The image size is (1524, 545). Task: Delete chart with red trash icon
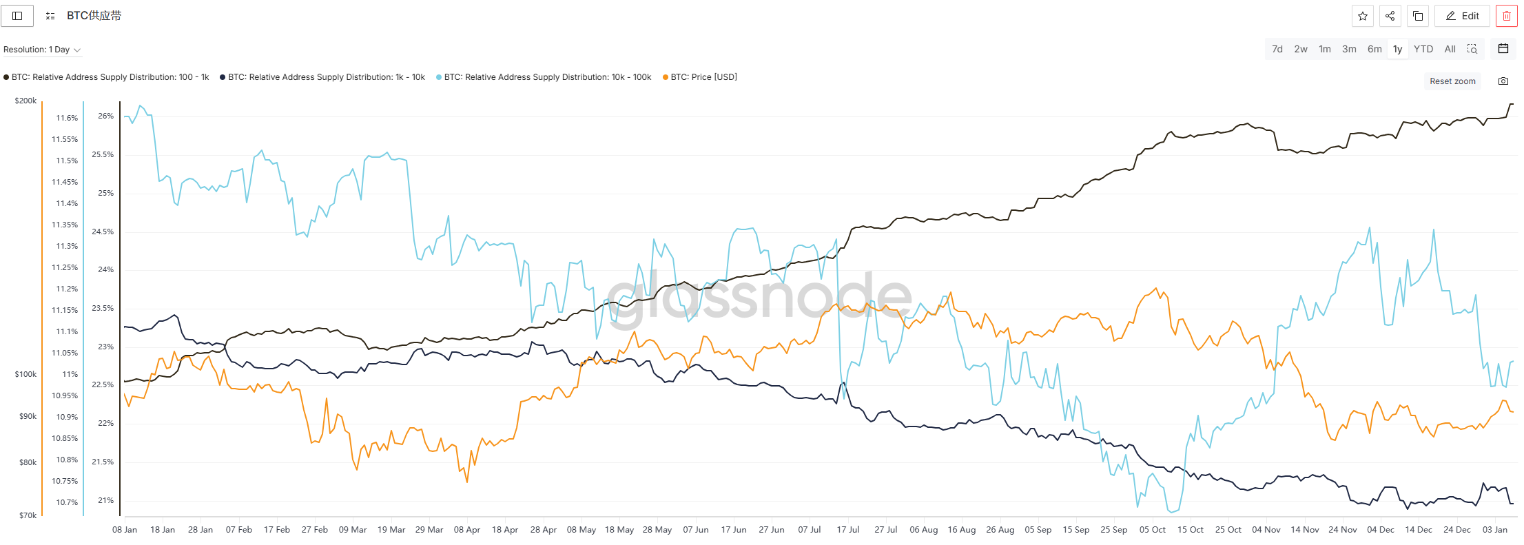point(1506,16)
